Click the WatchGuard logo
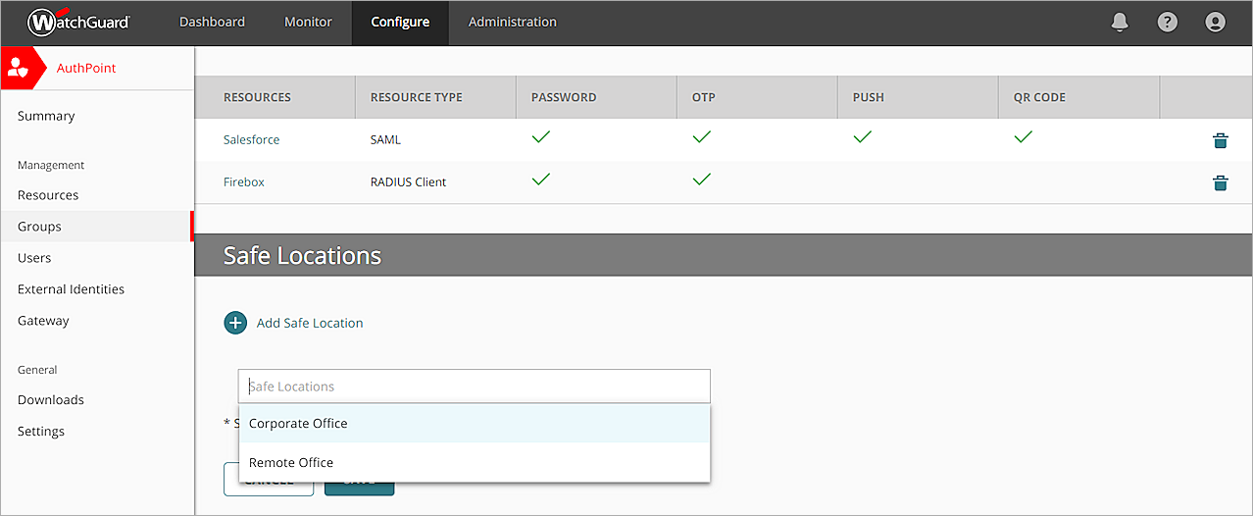This screenshot has width=1253, height=516. tap(78, 22)
